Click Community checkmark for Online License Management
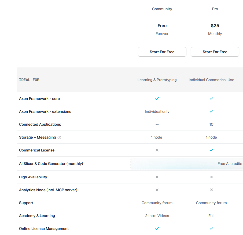 (x=157, y=229)
